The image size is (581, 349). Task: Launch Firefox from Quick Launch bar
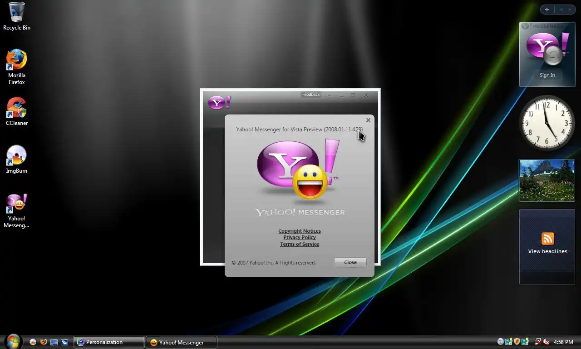(44, 342)
